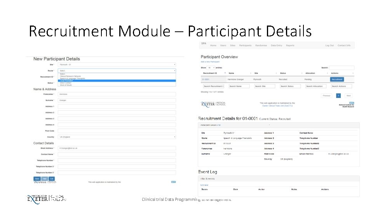
Task: Open Contact Info in the navbar
Action: coord(344,46)
